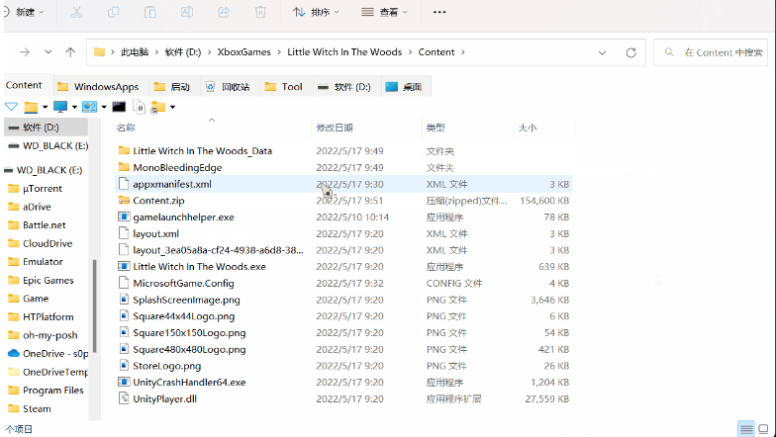Viewport: 776px width, 437px height.
Task: Click the Delete trash icon
Action: [260, 12]
